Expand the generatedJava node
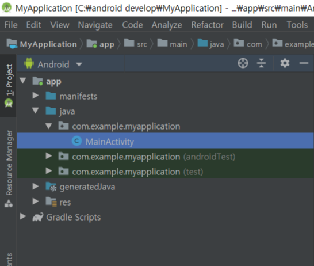Image resolution: width=314 pixels, height=266 pixels. point(36,186)
